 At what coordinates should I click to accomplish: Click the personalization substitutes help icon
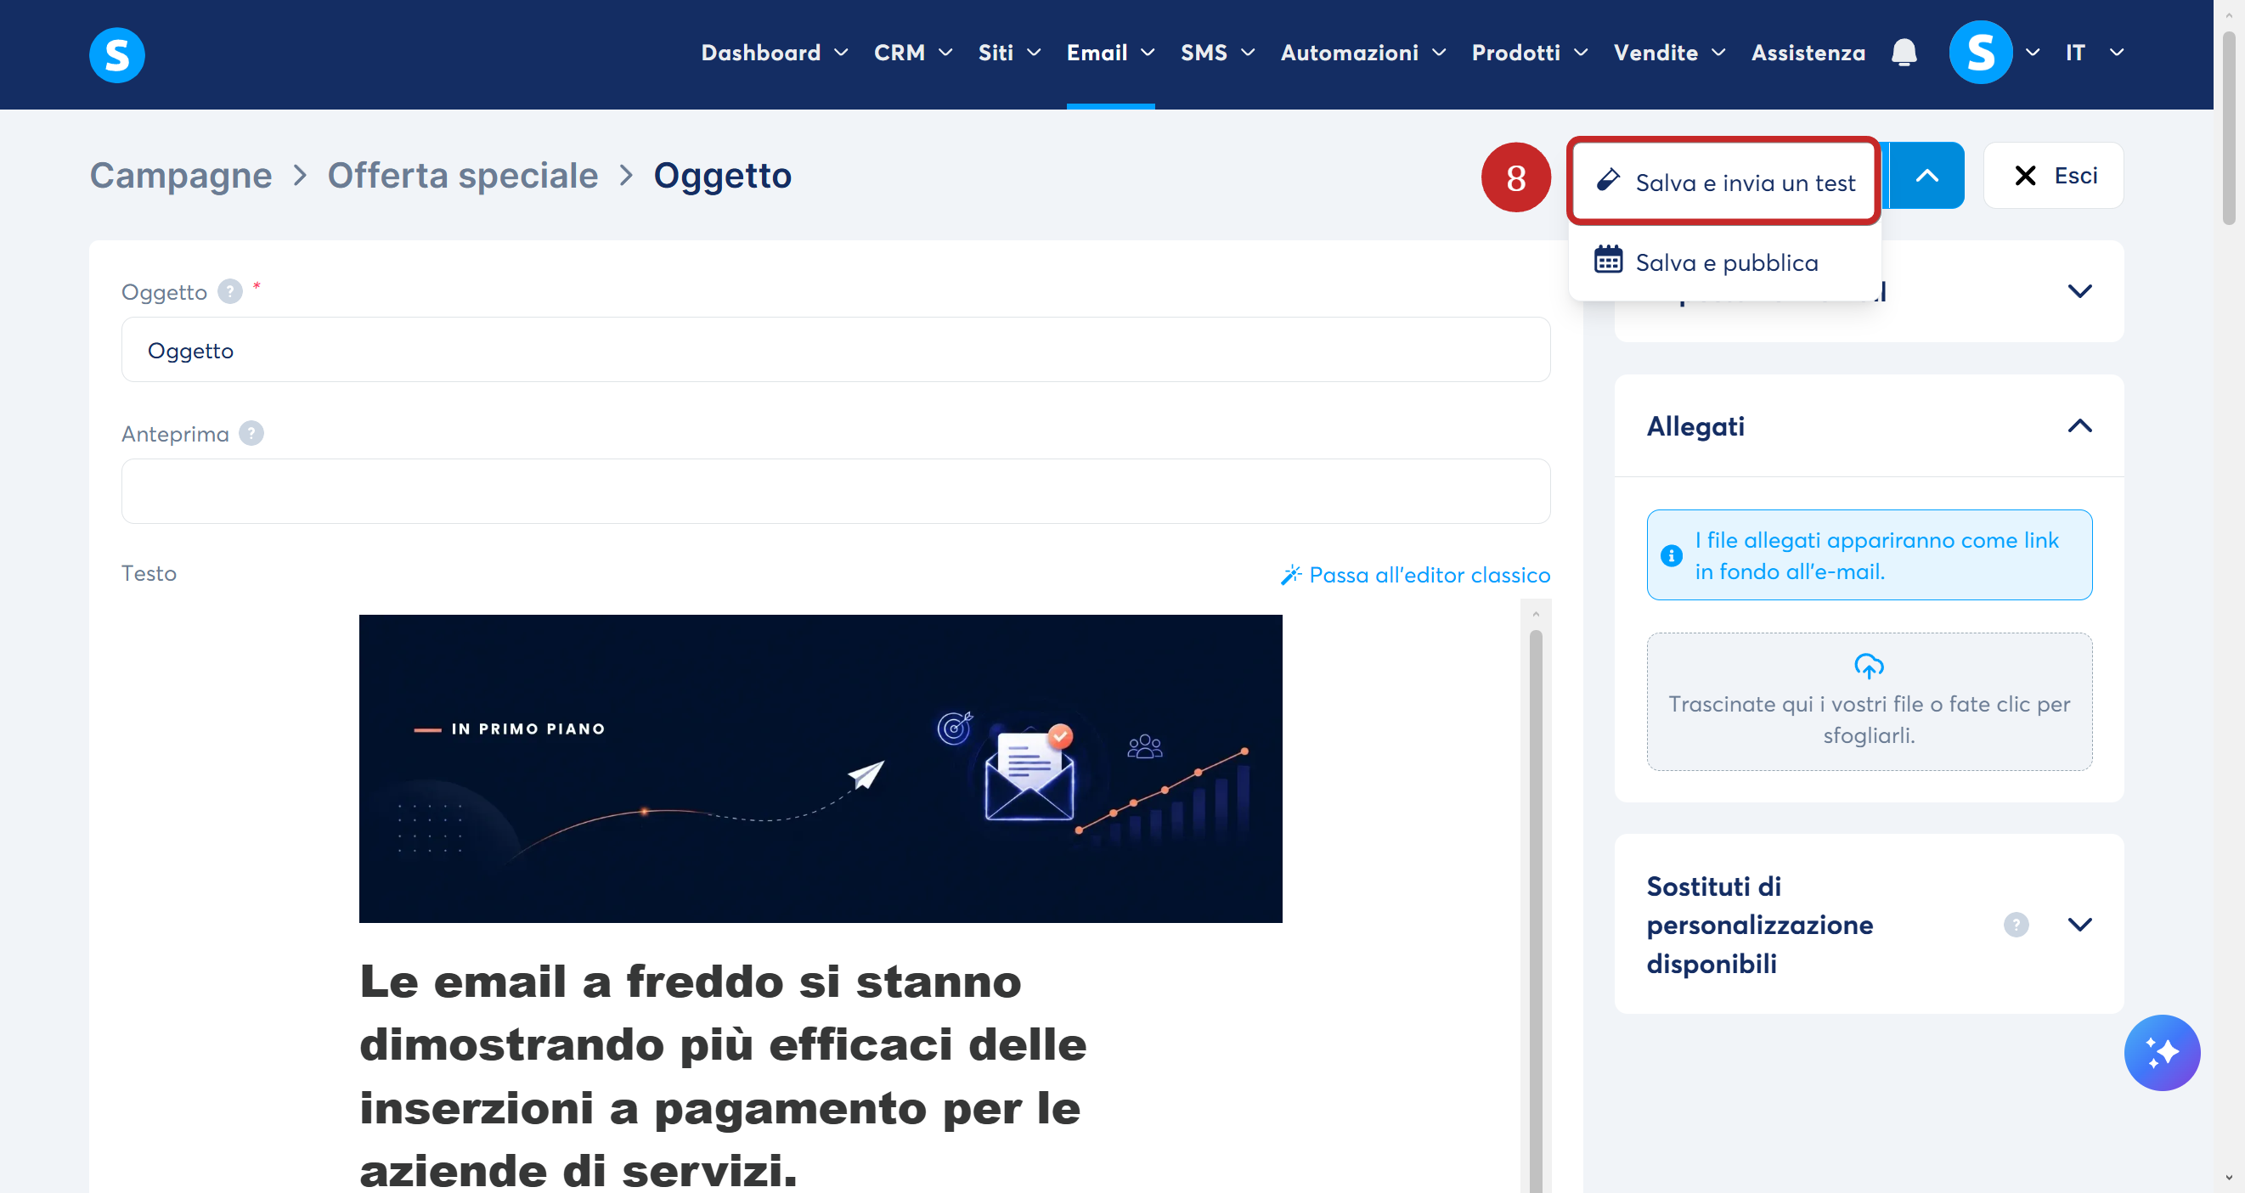(x=2016, y=925)
